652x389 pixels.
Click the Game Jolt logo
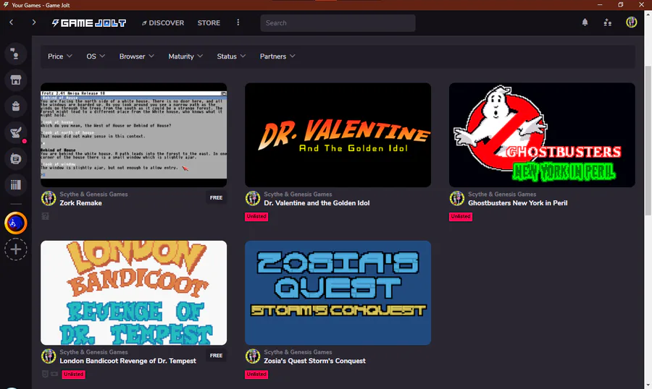coord(88,23)
